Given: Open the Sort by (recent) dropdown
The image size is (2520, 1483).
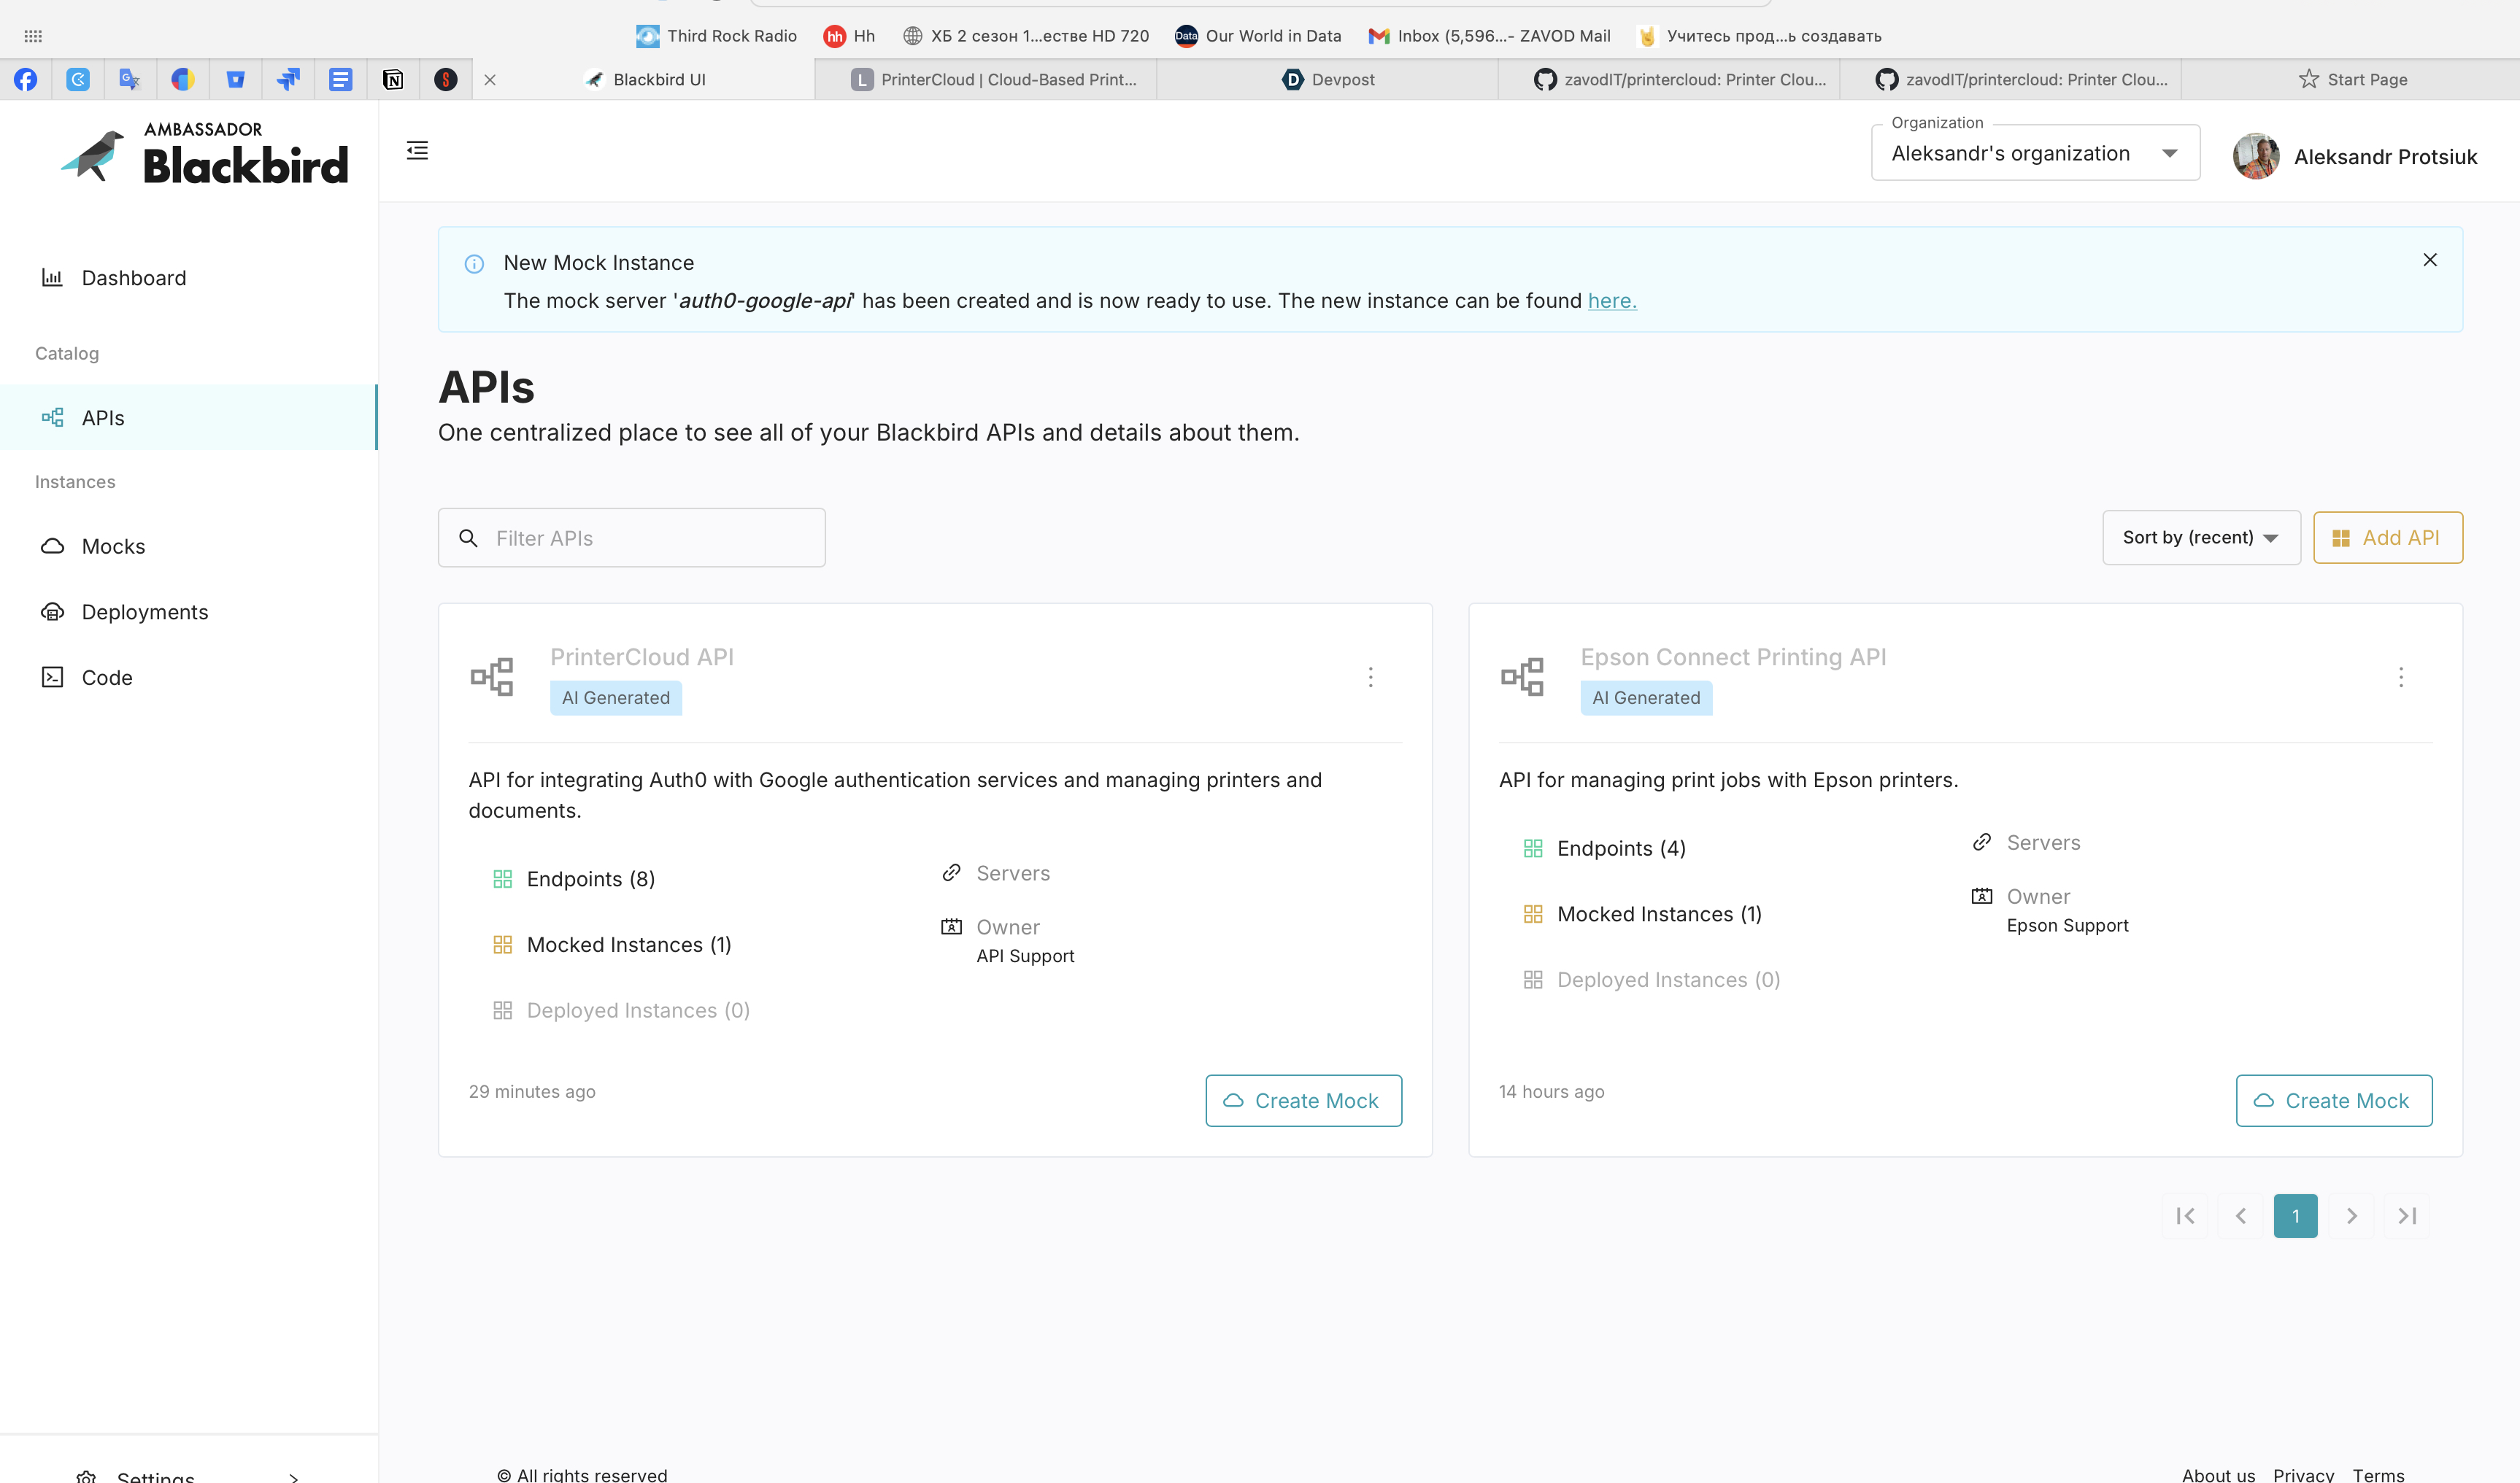Looking at the screenshot, I should click(2200, 538).
